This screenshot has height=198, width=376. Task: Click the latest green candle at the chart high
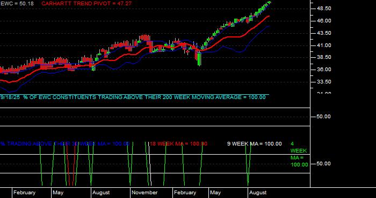(269, 2)
